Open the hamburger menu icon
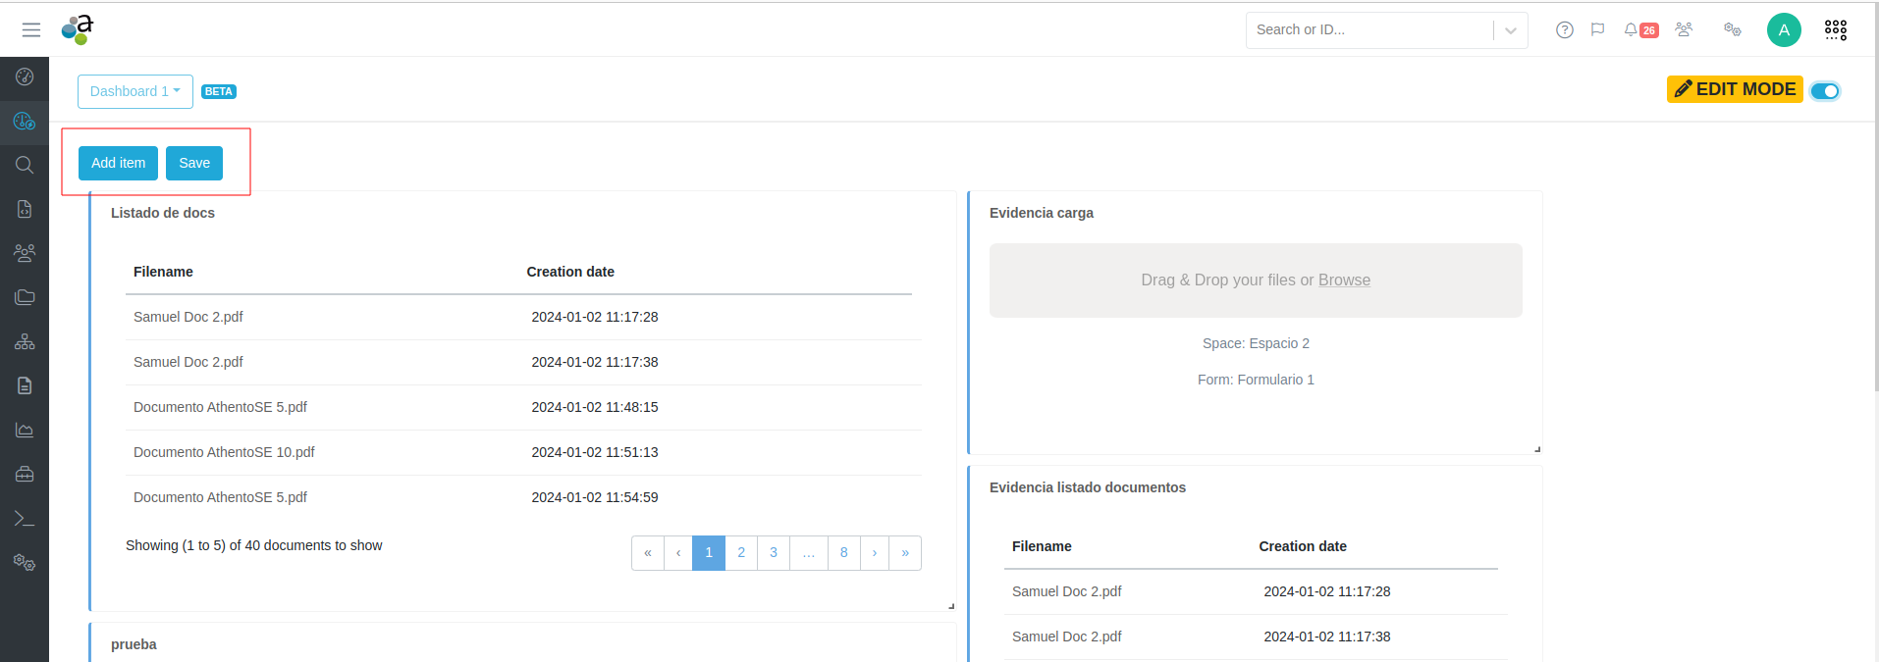 31,30
